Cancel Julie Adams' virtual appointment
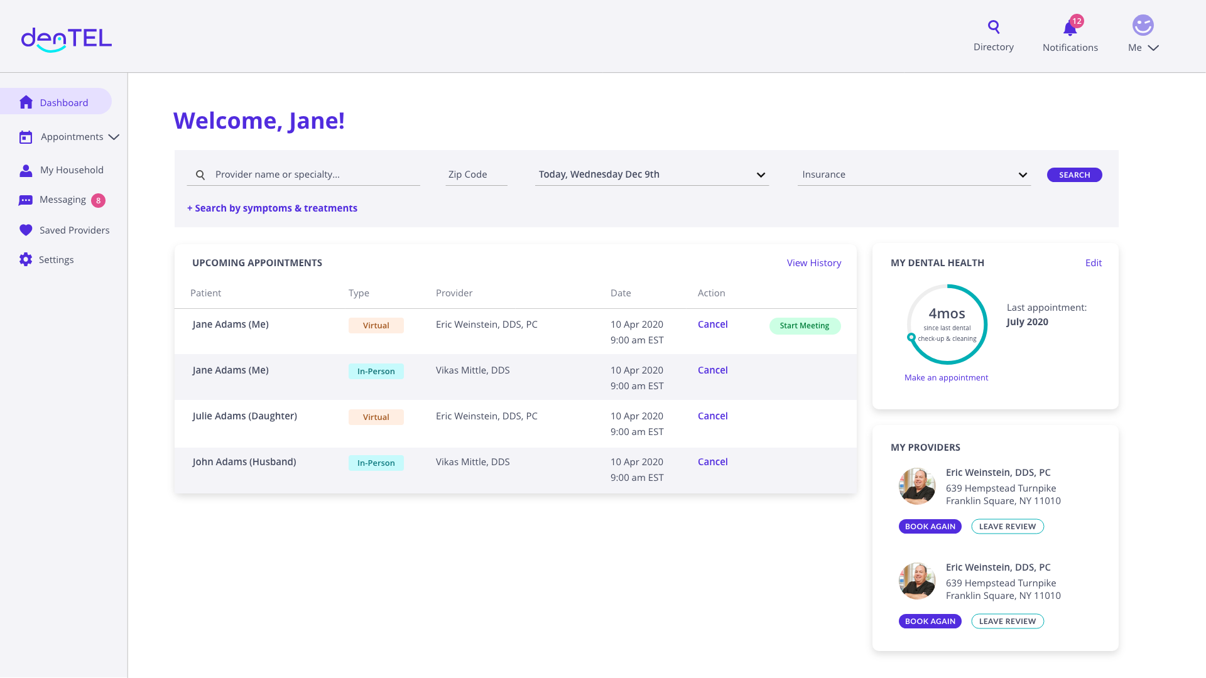Viewport: 1206px width, 678px height. click(712, 416)
